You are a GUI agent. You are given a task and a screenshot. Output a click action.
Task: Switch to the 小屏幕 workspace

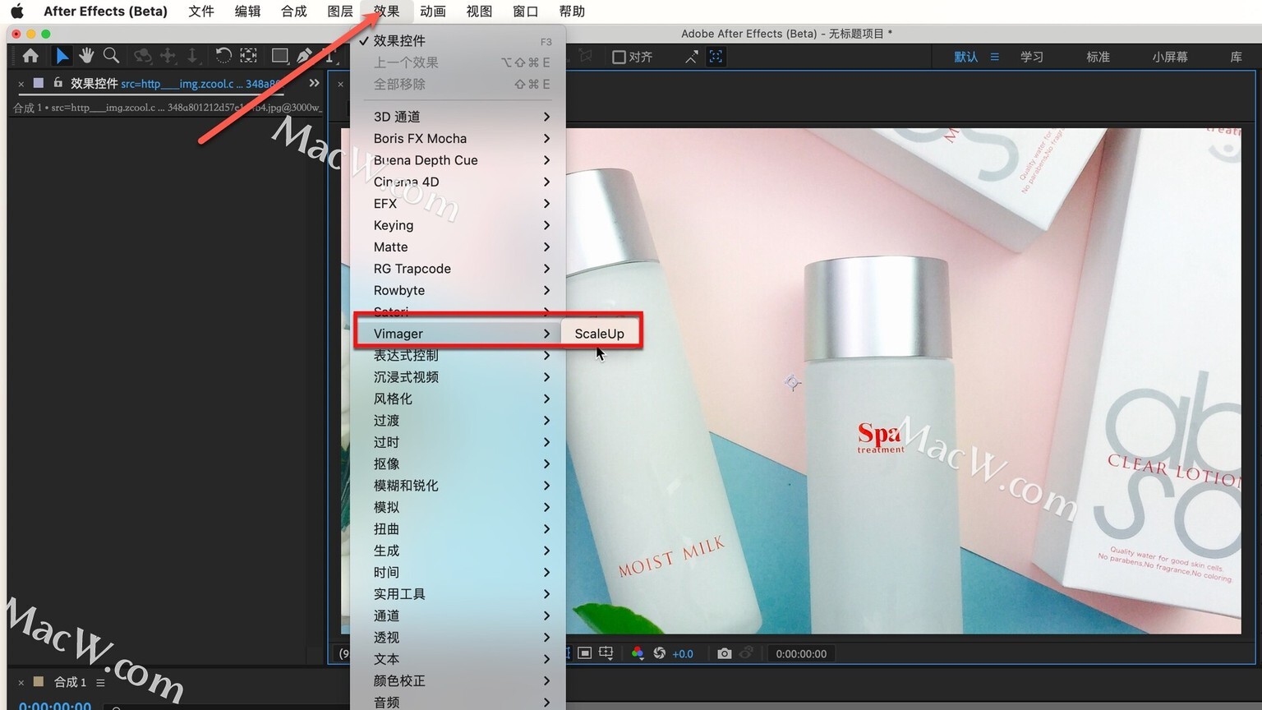click(x=1170, y=57)
